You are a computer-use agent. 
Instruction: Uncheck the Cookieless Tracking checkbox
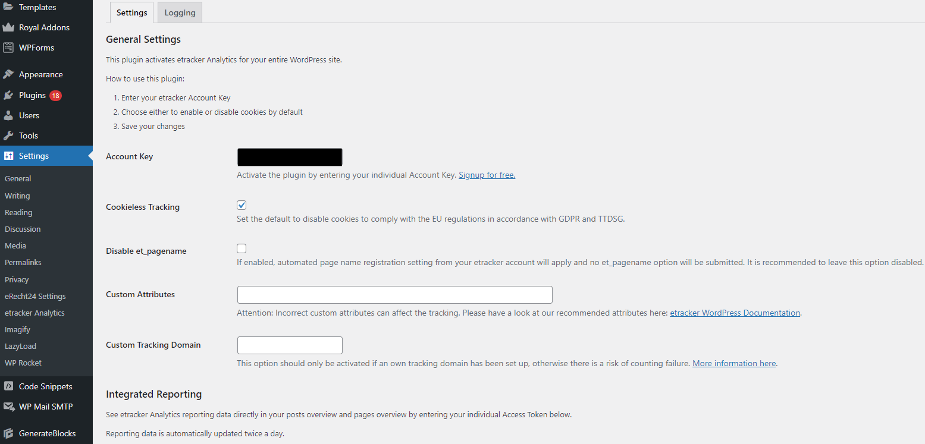click(242, 205)
